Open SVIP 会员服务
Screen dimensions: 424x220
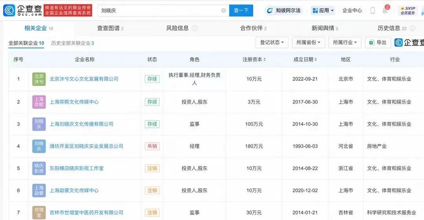408,11
